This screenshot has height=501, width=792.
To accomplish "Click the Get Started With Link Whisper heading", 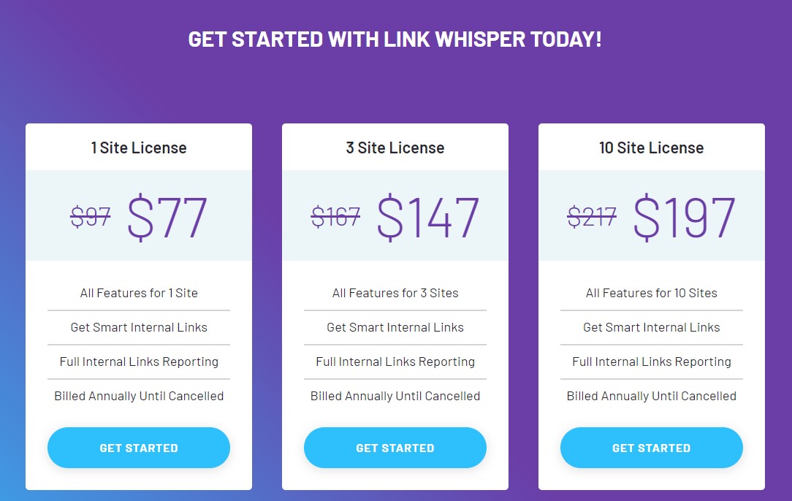I will pos(395,39).
